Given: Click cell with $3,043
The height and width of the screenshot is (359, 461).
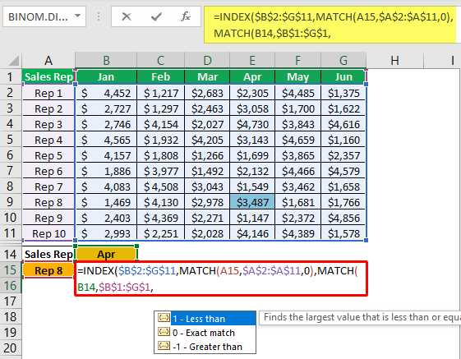Looking at the screenshot, I should click(x=207, y=186).
